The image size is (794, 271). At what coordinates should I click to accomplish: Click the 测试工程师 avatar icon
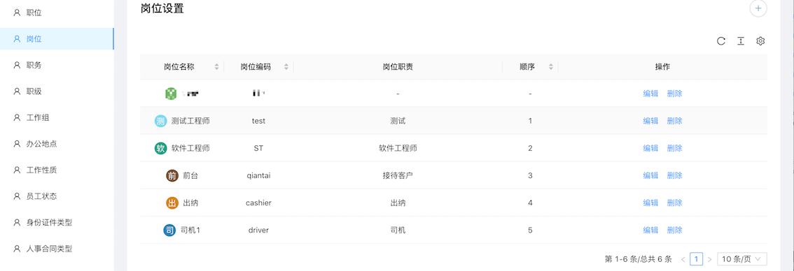point(160,121)
